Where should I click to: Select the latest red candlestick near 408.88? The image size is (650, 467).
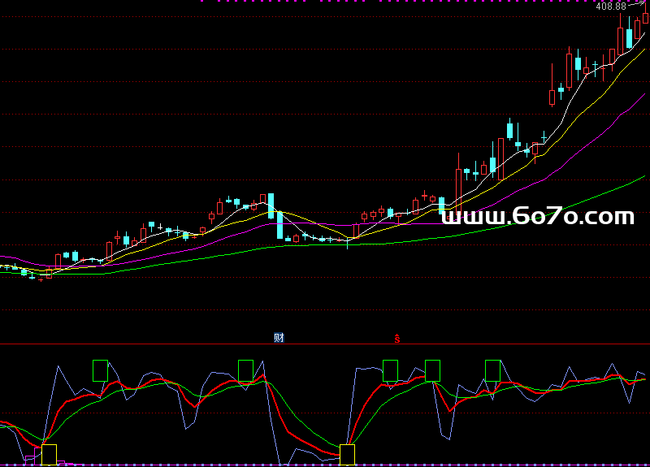646,16
